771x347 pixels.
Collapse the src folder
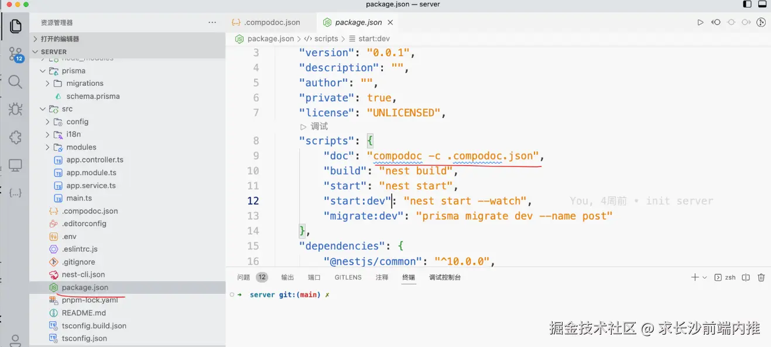67,109
